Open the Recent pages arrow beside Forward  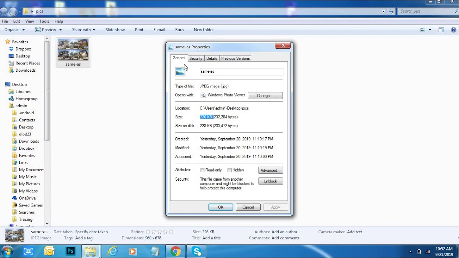coord(19,11)
